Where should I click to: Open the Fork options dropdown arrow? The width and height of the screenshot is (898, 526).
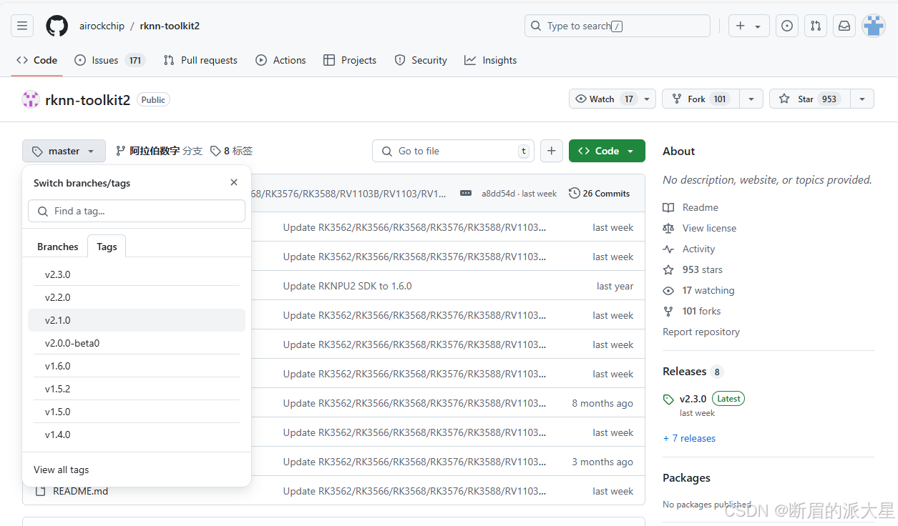[751, 99]
